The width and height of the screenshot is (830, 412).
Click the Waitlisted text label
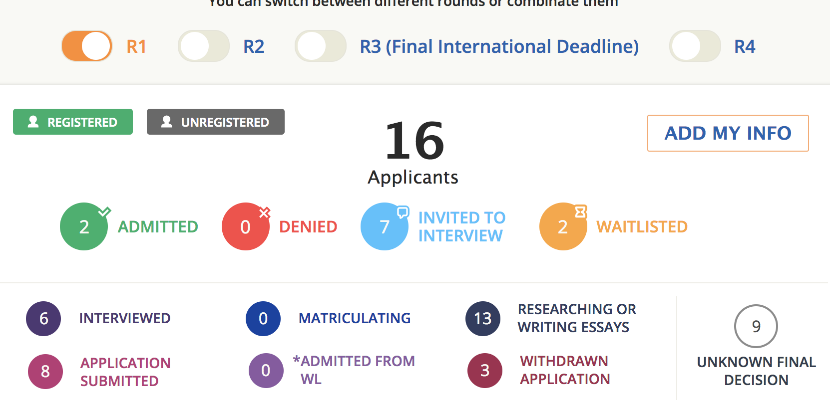click(642, 227)
